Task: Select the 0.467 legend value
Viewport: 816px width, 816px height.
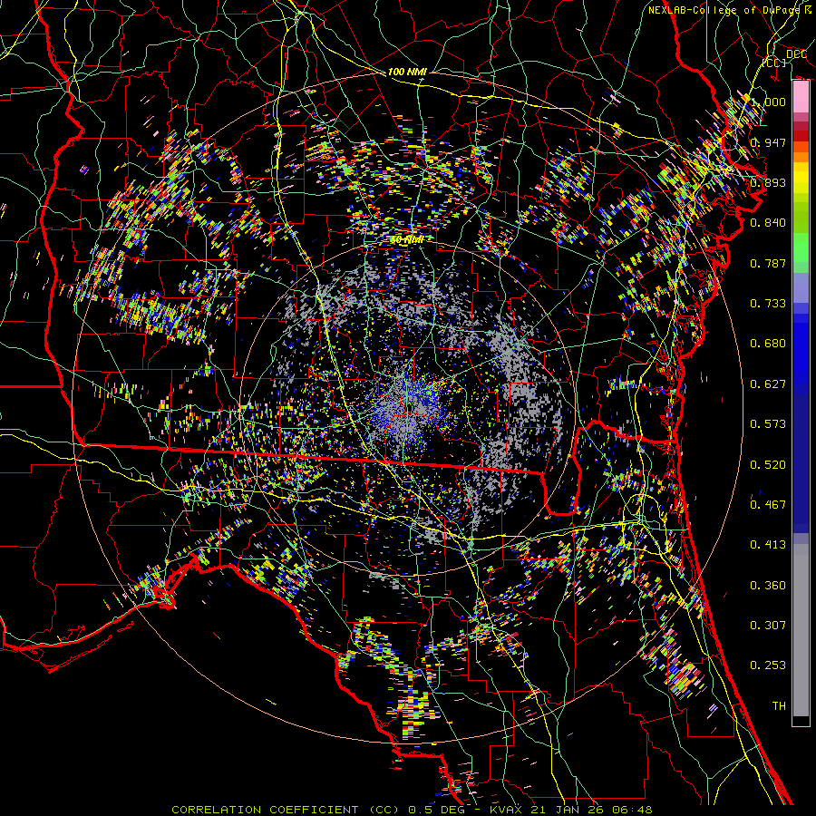Action: click(768, 505)
